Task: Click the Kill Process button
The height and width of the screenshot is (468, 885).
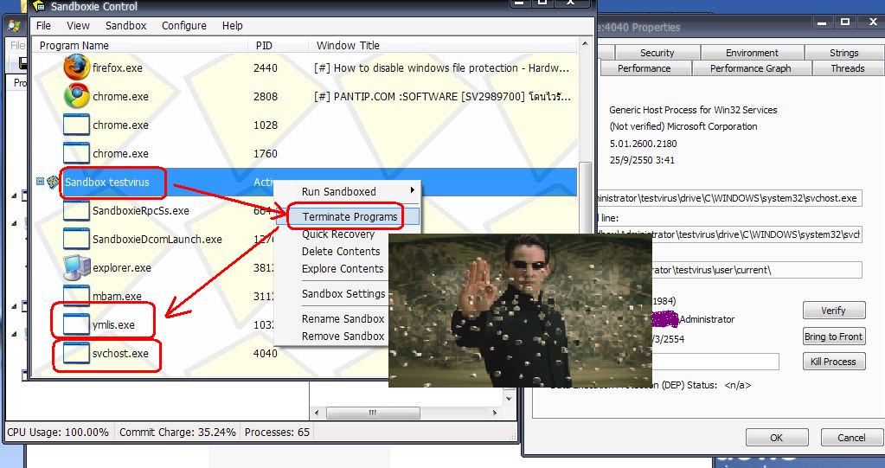Action: 834,362
